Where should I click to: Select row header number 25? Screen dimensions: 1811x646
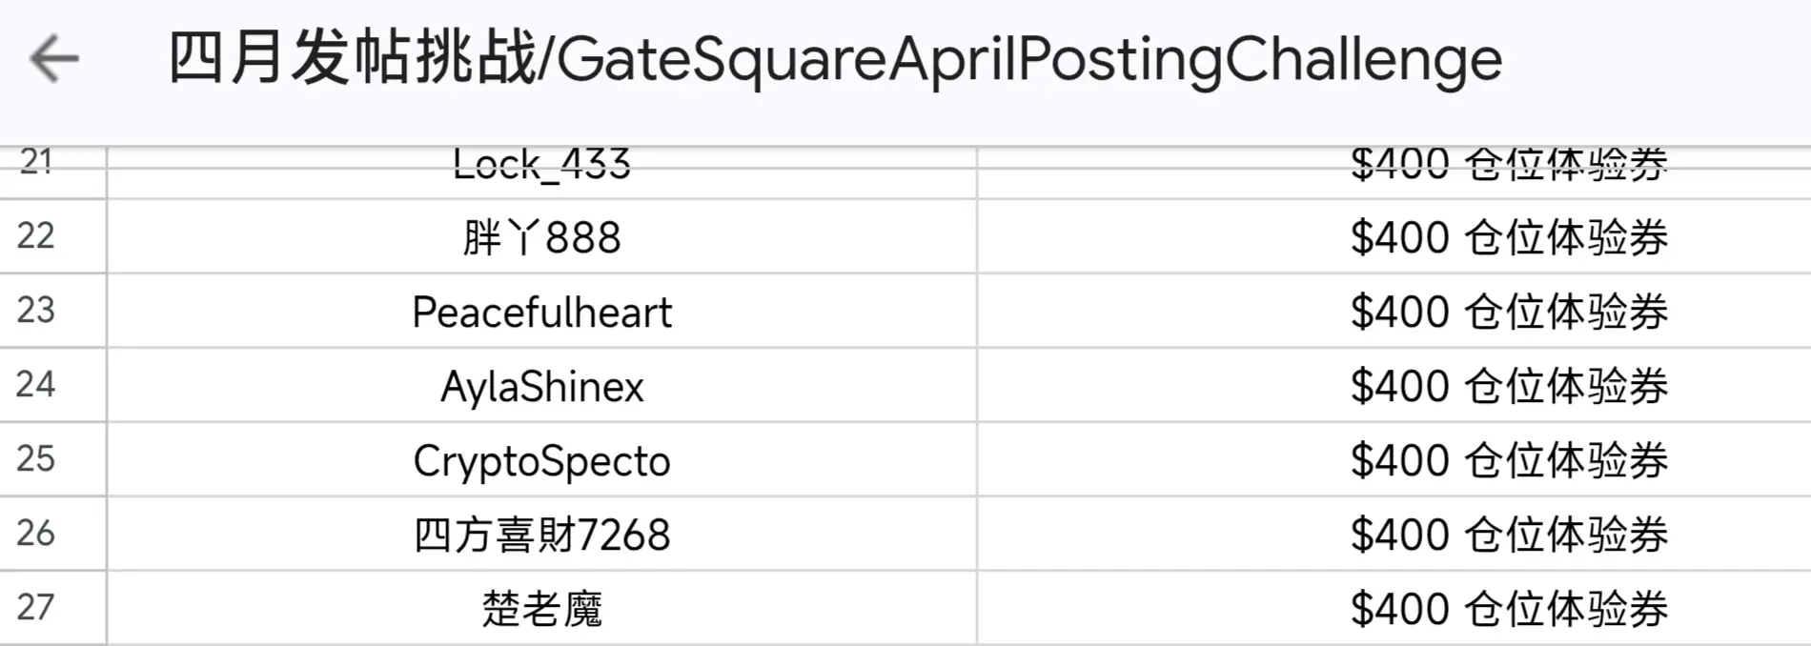pos(36,459)
